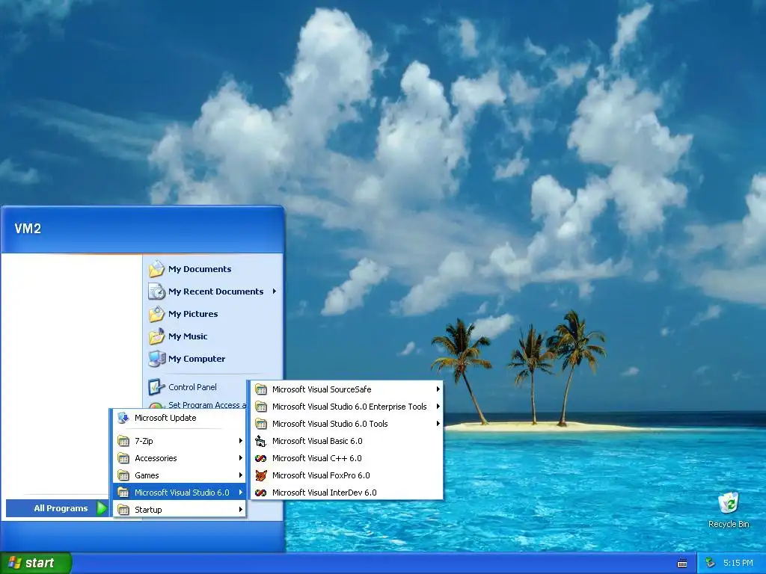Expand the Microsoft Visual SourceSafe submenu arrow
The image size is (766, 574).
pos(438,389)
